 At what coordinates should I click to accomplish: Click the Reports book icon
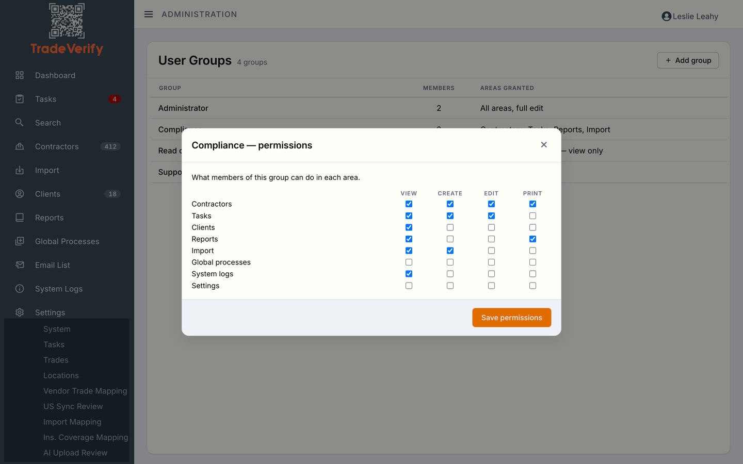point(20,218)
